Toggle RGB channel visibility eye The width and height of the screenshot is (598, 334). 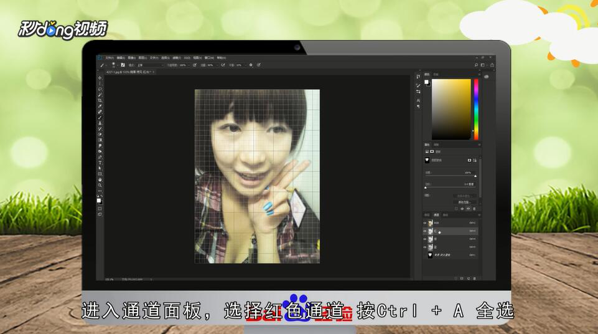click(x=425, y=223)
